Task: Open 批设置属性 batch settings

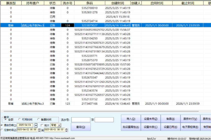Action: pyautogui.click(x=131, y=127)
